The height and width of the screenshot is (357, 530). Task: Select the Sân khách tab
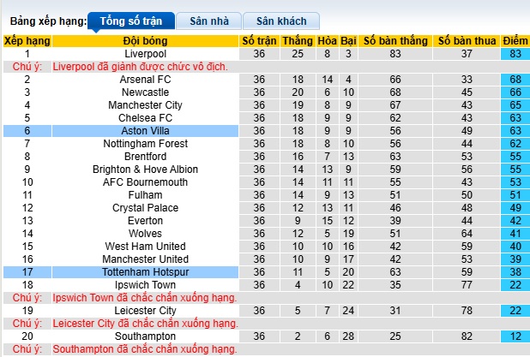pyautogui.click(x=280, y=21)
